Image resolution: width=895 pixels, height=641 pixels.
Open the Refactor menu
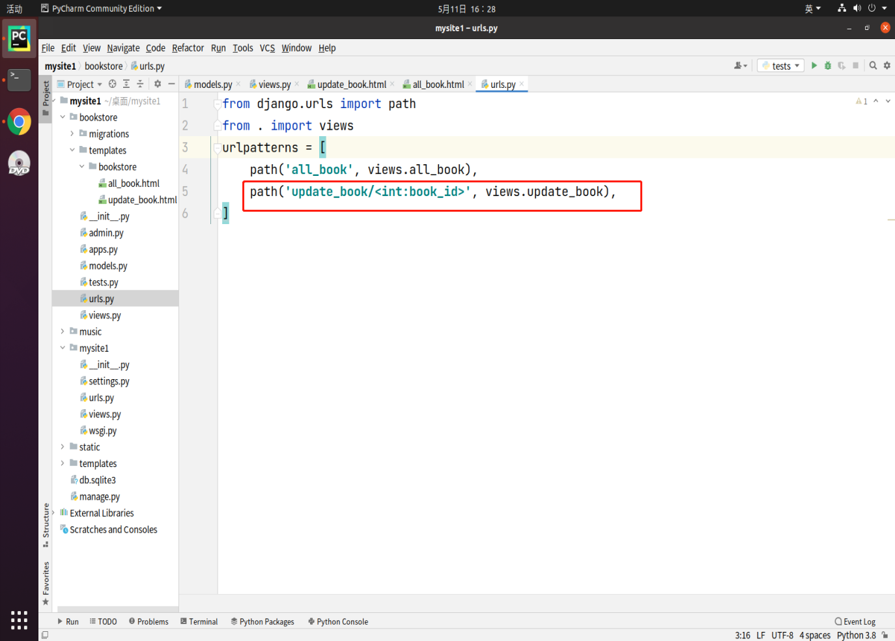pos(188,48)
